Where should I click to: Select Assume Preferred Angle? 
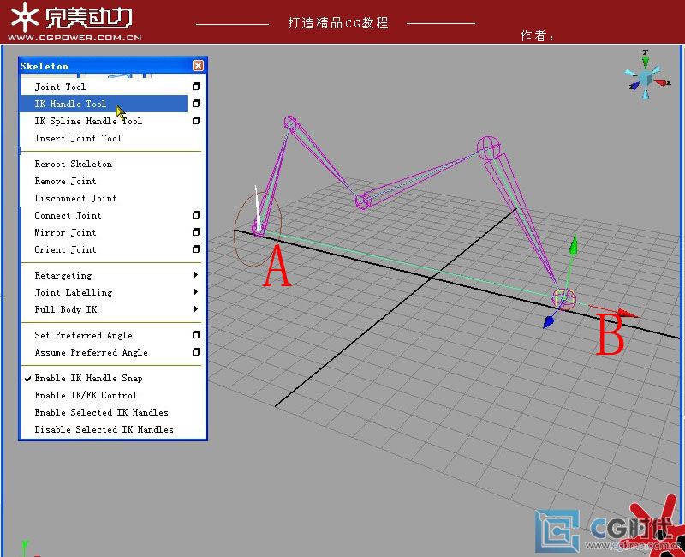click(91, 352)
